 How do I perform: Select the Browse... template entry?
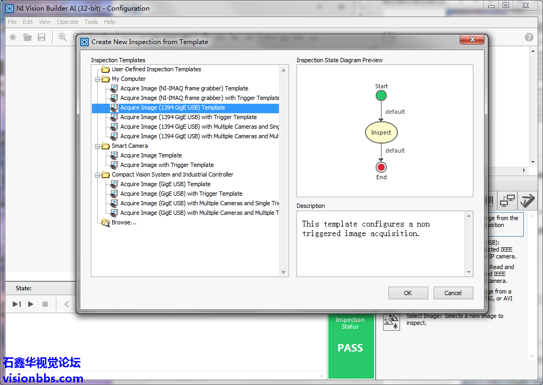point(124,222)
